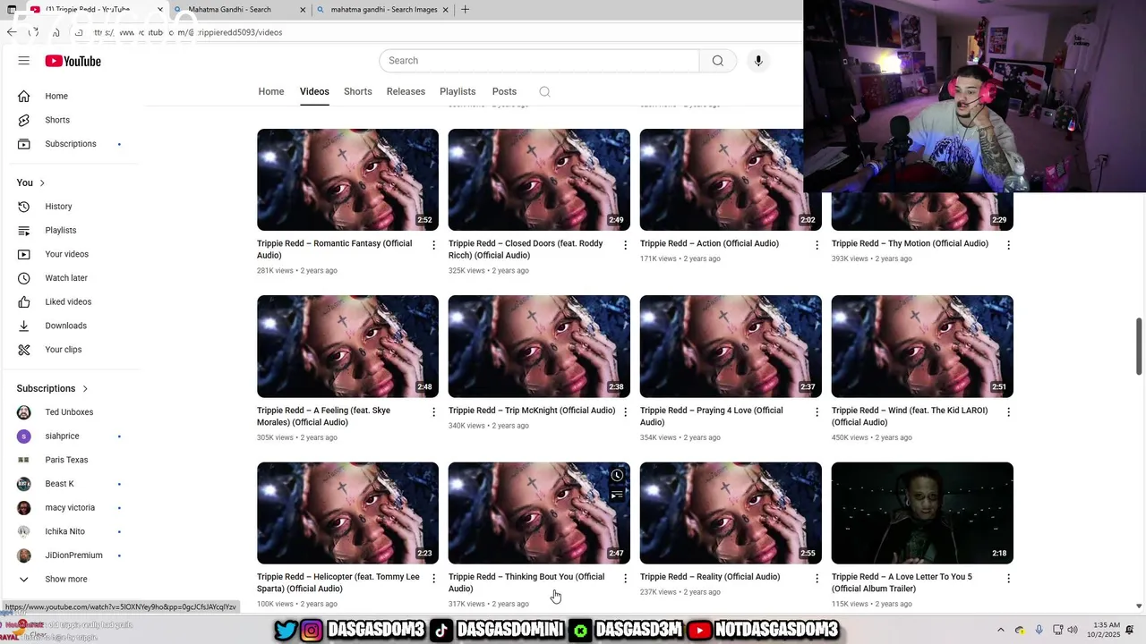The width and height of the screenshot is (1146, 644).
Task: Click the YouTube logo
Action: 73,61
